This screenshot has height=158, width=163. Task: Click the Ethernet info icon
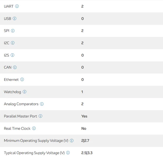point(22,79)
